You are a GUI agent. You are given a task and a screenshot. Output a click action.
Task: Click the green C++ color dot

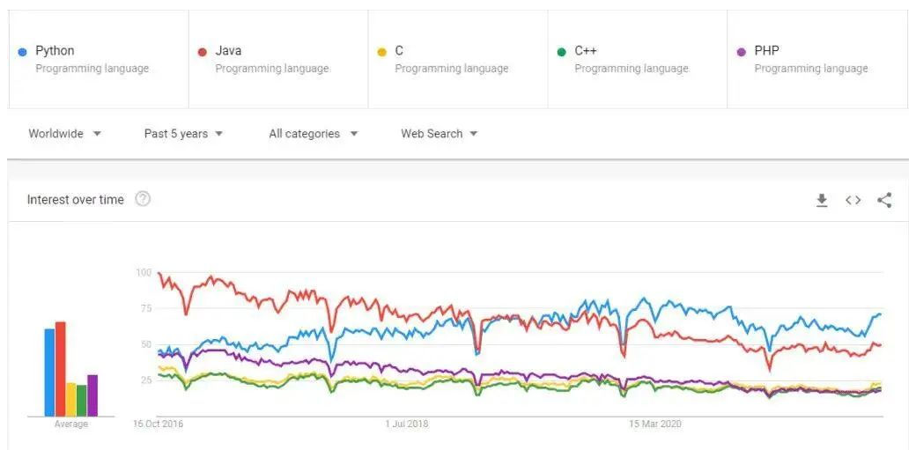click(562, 52)
